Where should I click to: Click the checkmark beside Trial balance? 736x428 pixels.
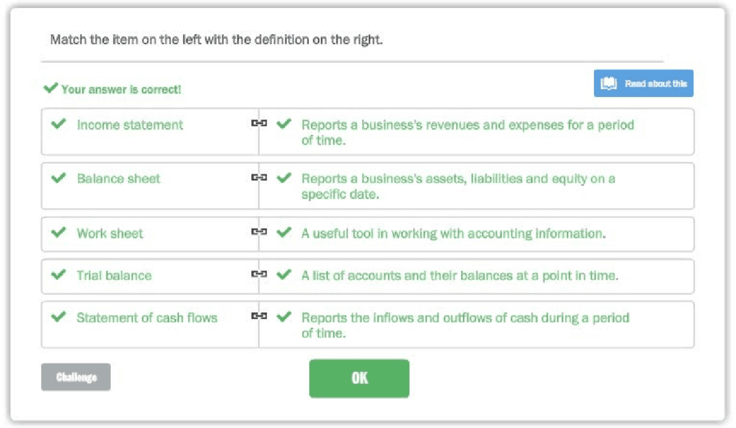(59, 275)
